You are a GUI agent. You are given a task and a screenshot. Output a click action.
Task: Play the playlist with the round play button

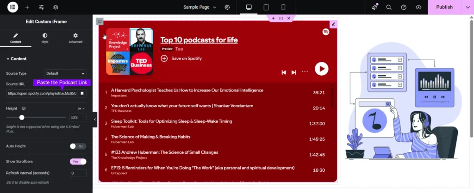322,69
